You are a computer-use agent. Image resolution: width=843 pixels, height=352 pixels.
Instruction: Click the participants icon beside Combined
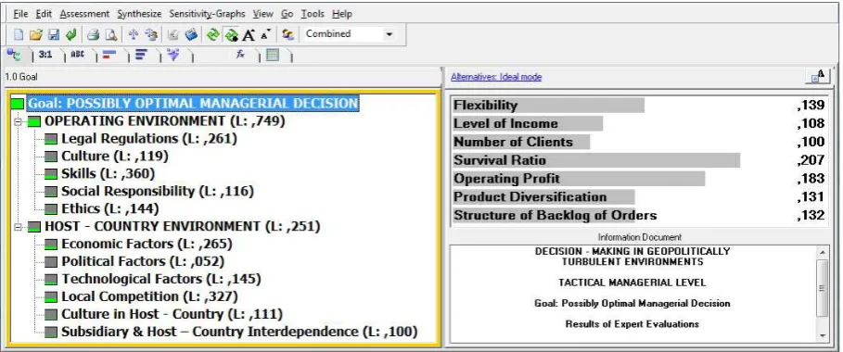click(288, 34)
